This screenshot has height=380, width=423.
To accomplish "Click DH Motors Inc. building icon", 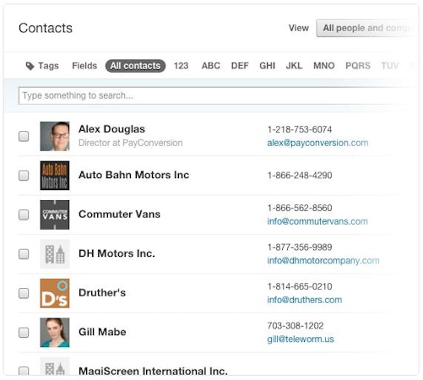I will tap(55, 254).
